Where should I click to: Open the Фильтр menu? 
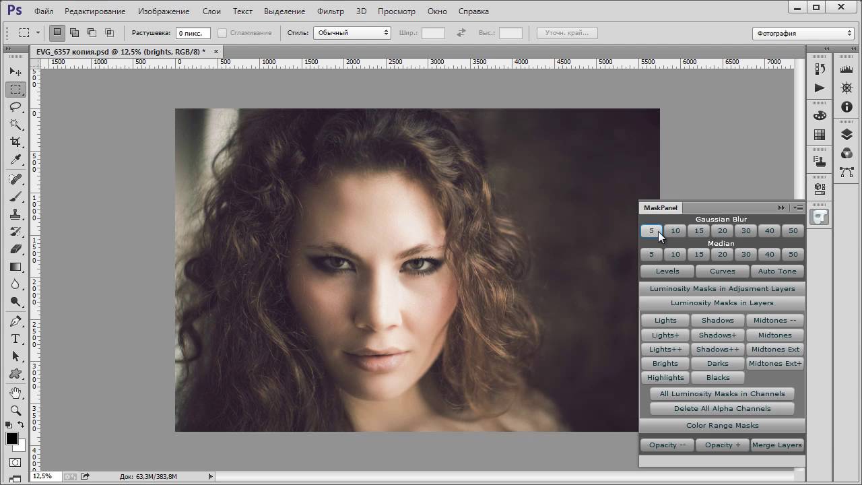click(330, 11)
